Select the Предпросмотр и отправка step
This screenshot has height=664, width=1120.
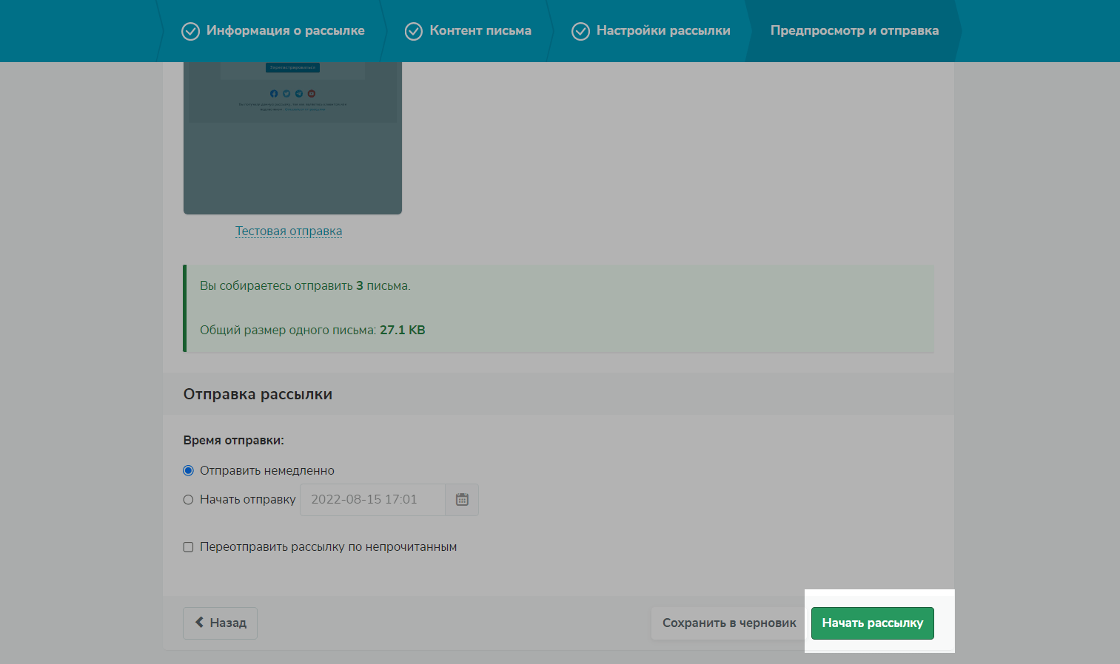(x=854, y=30)
